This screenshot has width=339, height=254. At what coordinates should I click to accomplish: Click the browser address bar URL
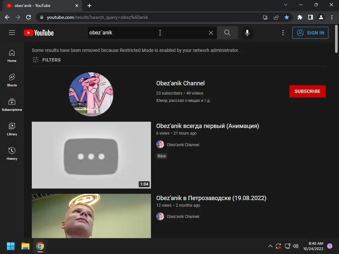pos(97,17)
